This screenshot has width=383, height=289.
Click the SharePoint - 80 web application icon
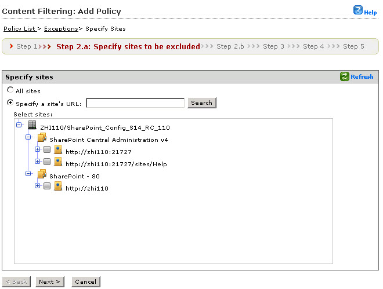[x=42, y=175]
